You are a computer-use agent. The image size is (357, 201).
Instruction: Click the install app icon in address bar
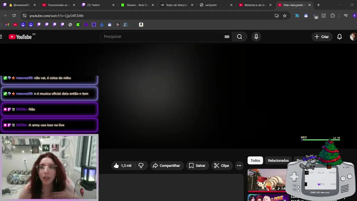coord(277,16)
